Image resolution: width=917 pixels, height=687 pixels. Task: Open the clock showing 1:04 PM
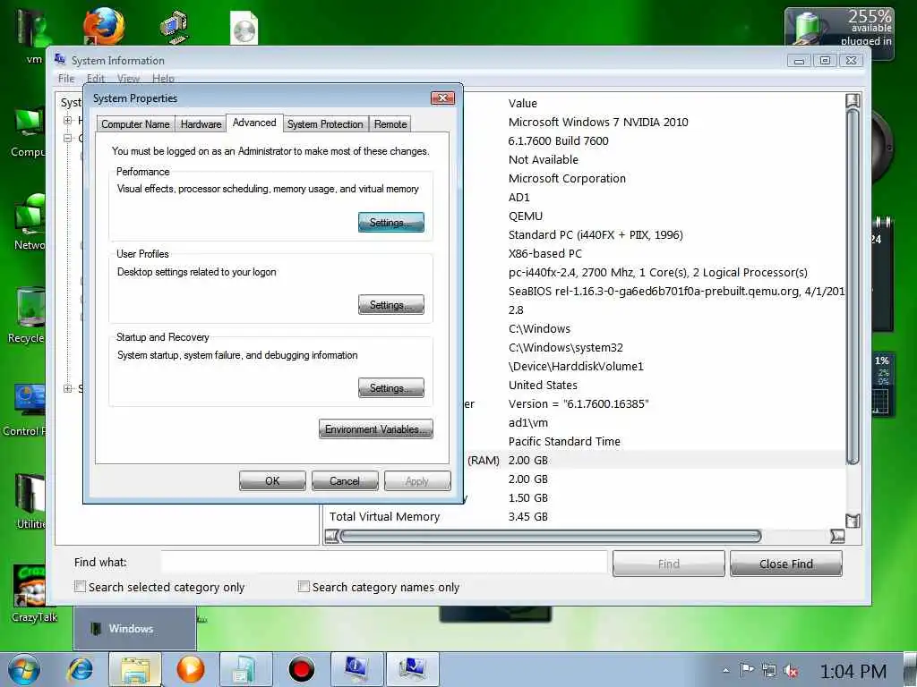pos(853,671)
